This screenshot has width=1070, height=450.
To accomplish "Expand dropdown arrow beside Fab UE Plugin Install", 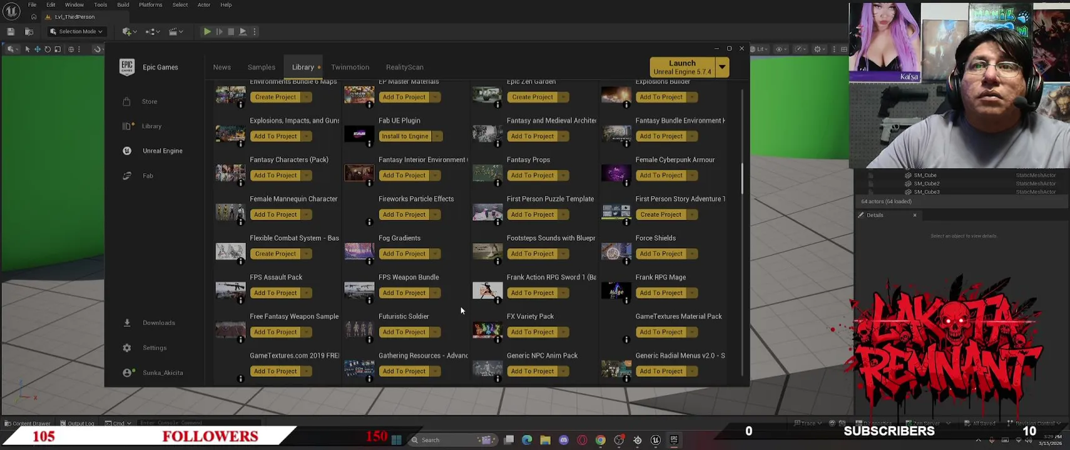I will point(437,136).
